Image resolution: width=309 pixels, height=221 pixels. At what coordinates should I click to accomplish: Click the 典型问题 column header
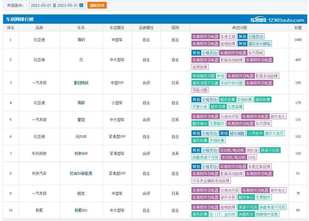point(239,28)
